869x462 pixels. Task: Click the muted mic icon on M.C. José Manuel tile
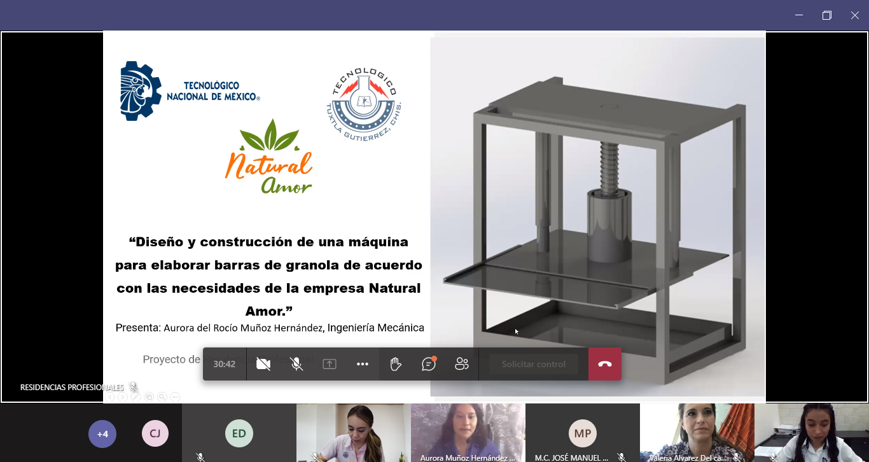[x=622, y=458]
